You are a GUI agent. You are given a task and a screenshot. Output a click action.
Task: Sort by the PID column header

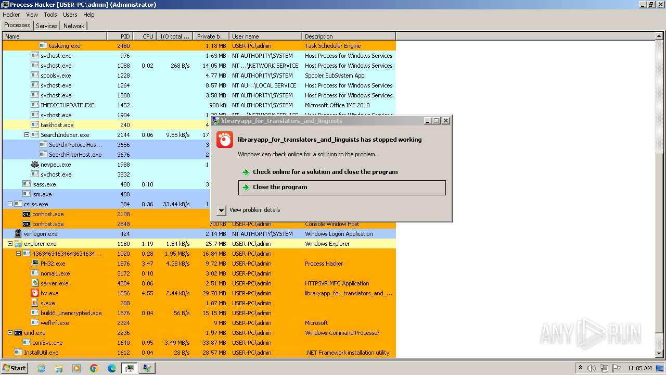point(120,36)
